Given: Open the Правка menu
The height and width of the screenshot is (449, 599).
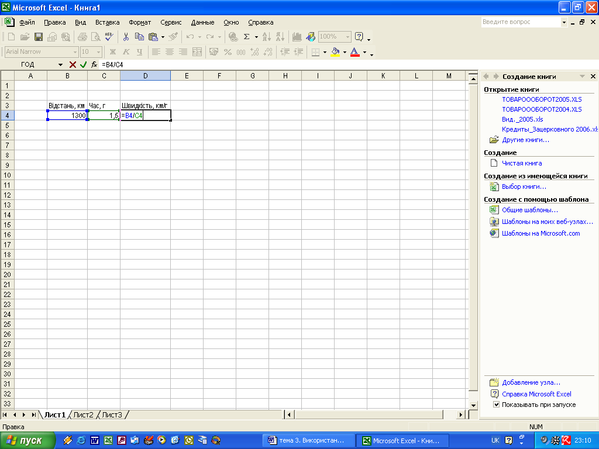Looking at the screenshot, I should [x=54, y=22].
